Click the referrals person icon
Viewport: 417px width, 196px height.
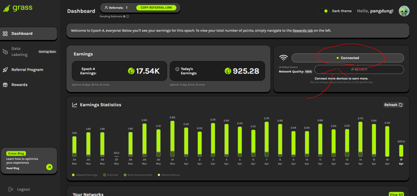106,8
